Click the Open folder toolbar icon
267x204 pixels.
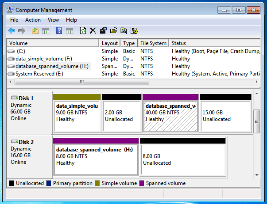pos(114,31)
